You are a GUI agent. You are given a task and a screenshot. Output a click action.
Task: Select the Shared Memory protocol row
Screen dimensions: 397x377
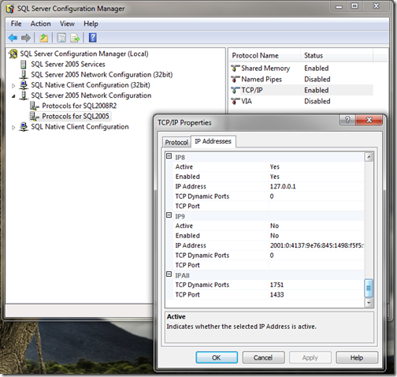pos(302,69)
